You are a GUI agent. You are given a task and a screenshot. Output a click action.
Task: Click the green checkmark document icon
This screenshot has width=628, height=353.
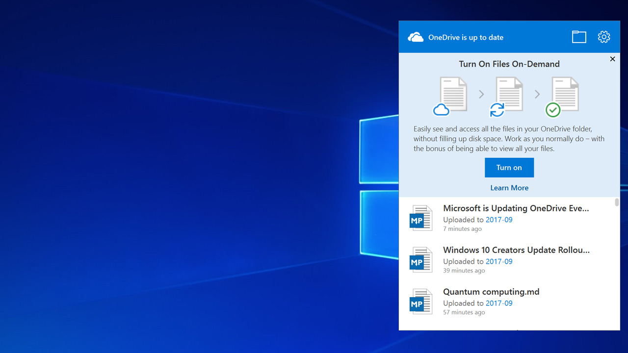[562, 97]
